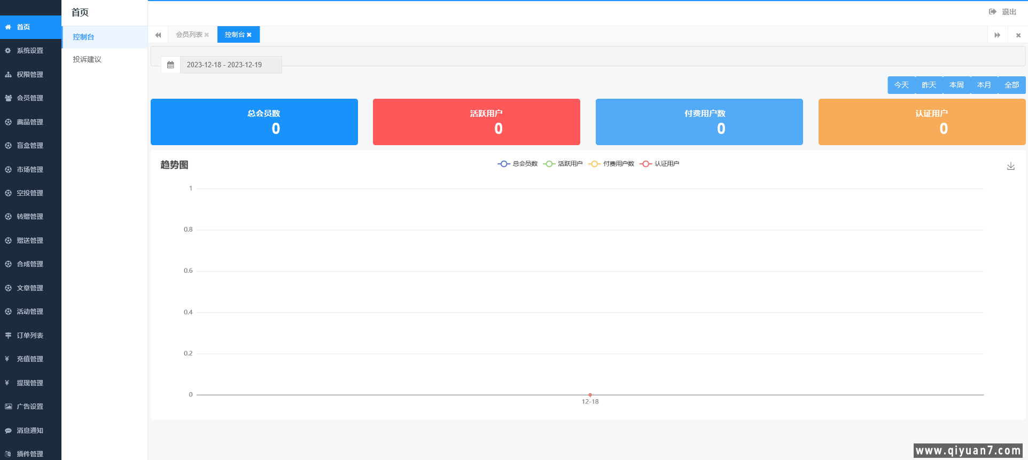Expand the 订单列表 sidebar section

pyautogui.click(x=30, y=336)
